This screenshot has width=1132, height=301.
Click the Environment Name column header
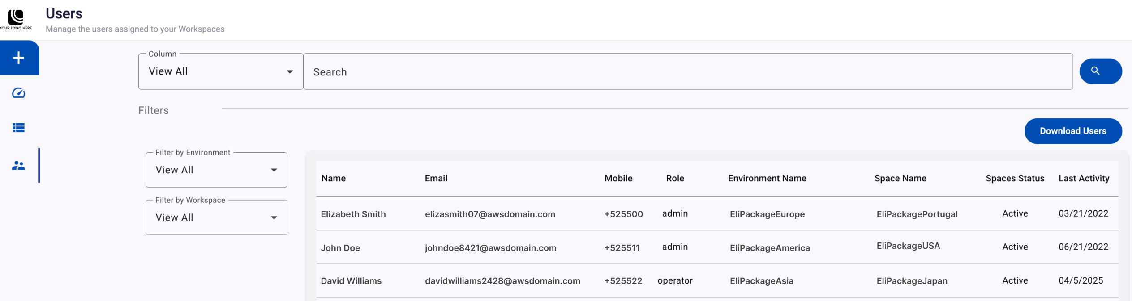coord(767,178)
